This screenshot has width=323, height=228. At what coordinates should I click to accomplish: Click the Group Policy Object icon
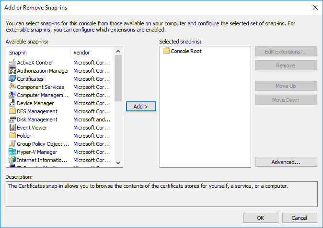(12, 144)
